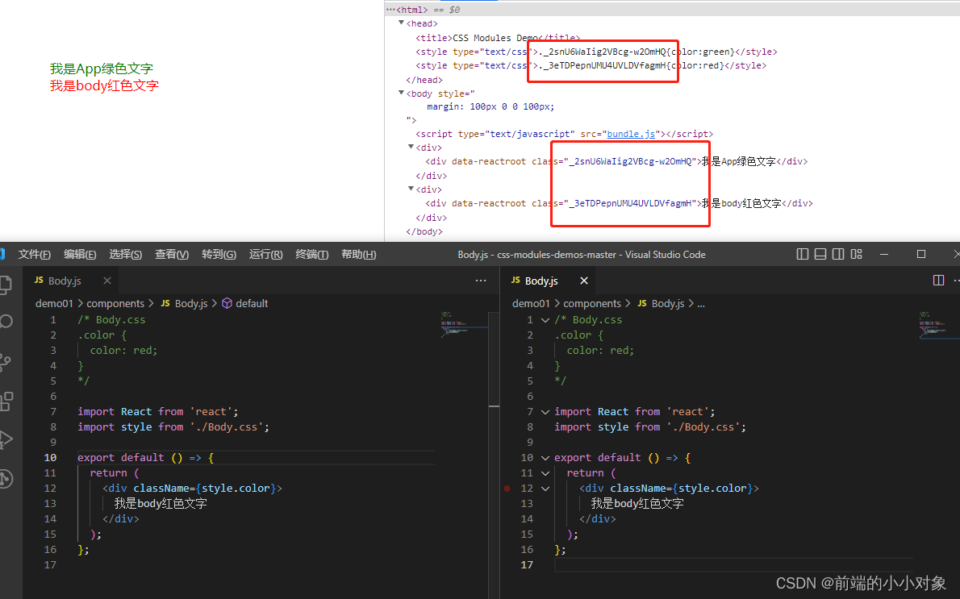The width and height of the screenshot is (960, 599).
Task: Open the Search view in the activity bar
Action: pos(6,322)
